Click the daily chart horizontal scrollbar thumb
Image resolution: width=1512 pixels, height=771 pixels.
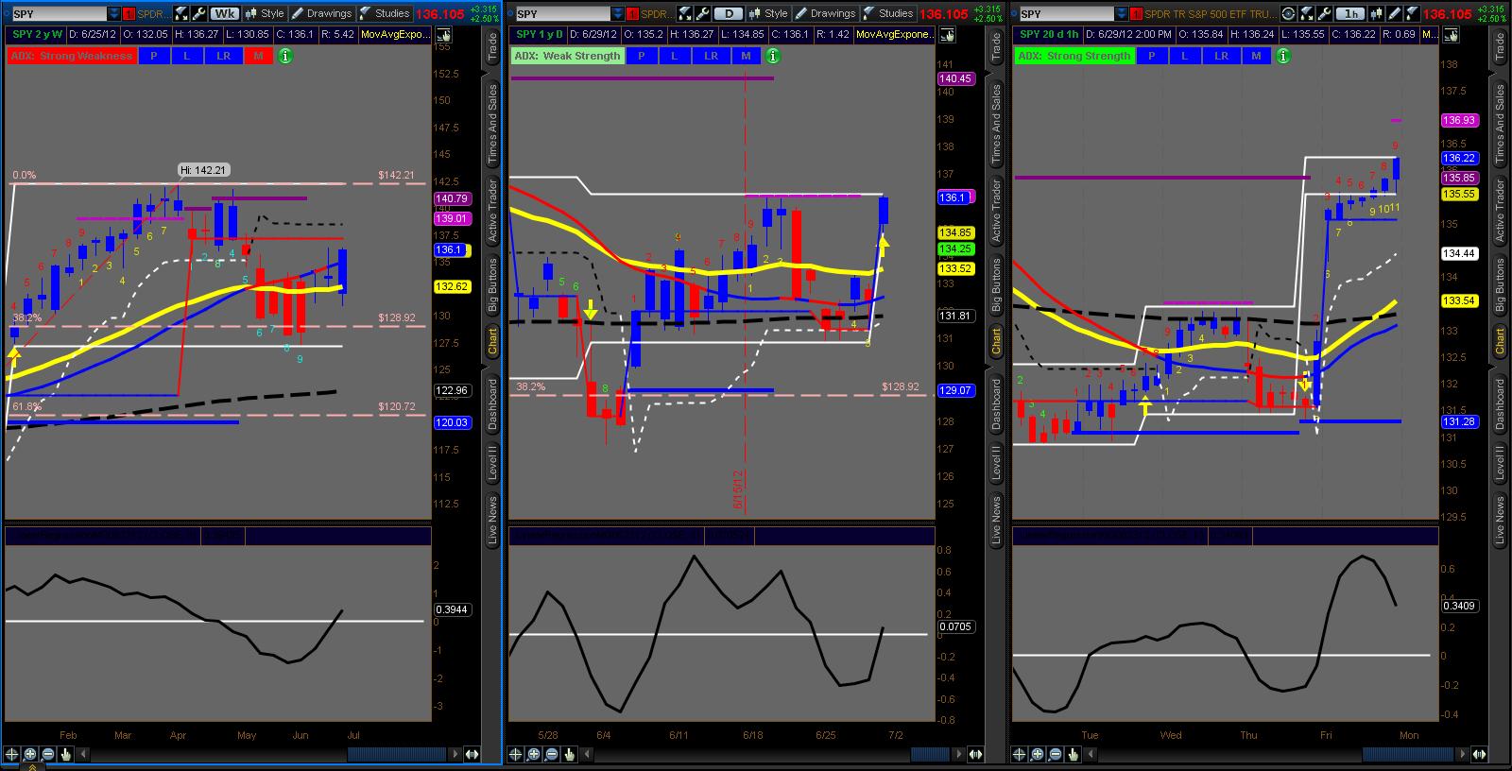(x=930, y=754)
